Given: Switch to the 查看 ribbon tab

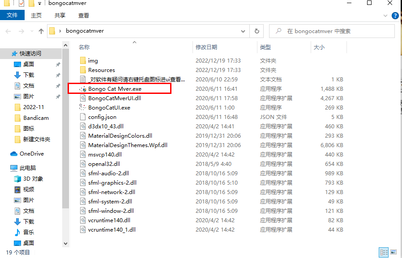Looking at the screenshot, I should (x=84, y=15).
